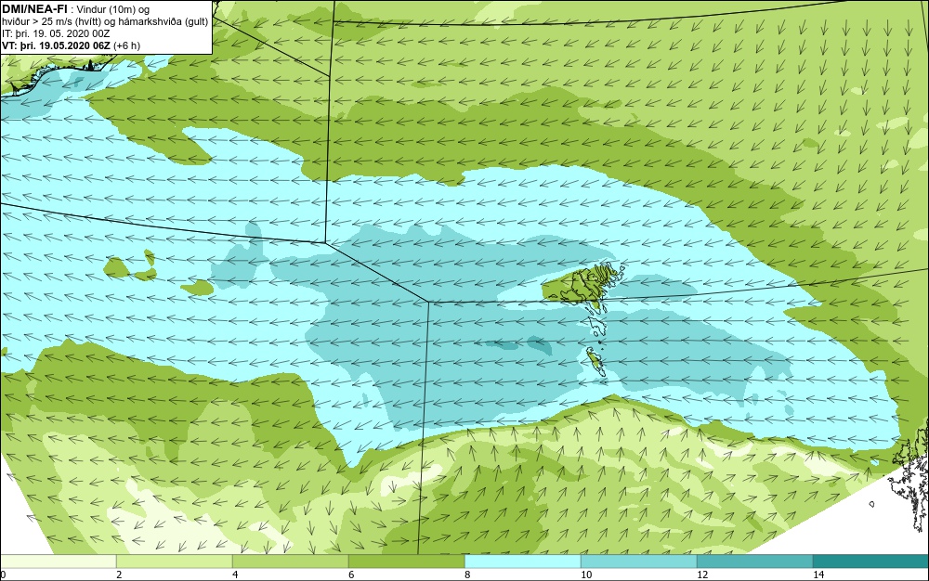Click the 0–2 m/s palest legend swatch
Viewport: 929px width, 581px height.
pos(58,562)
